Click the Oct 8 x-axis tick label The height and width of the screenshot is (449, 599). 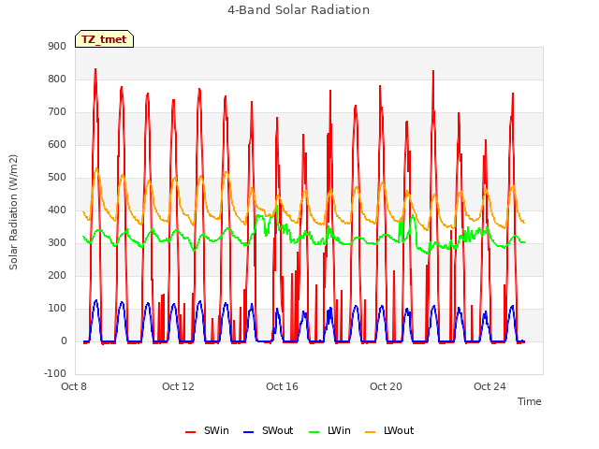pos(74,386)
